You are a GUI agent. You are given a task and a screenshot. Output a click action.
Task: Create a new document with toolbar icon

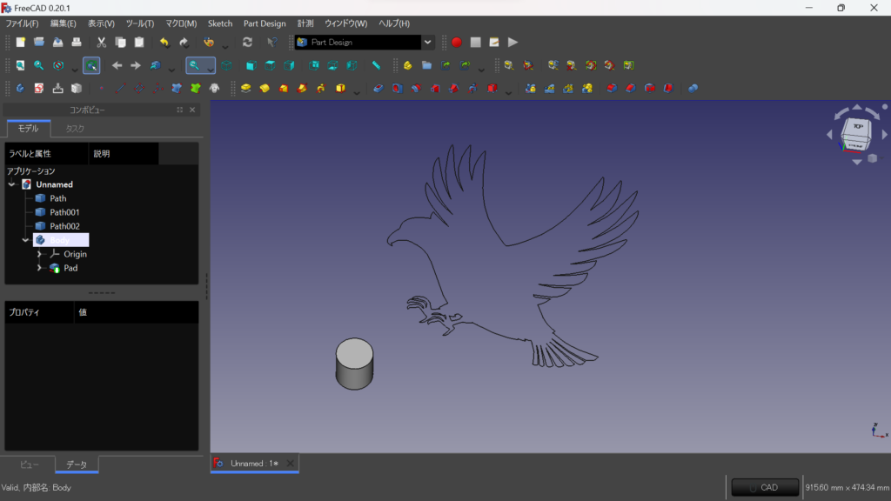(21, 43)
